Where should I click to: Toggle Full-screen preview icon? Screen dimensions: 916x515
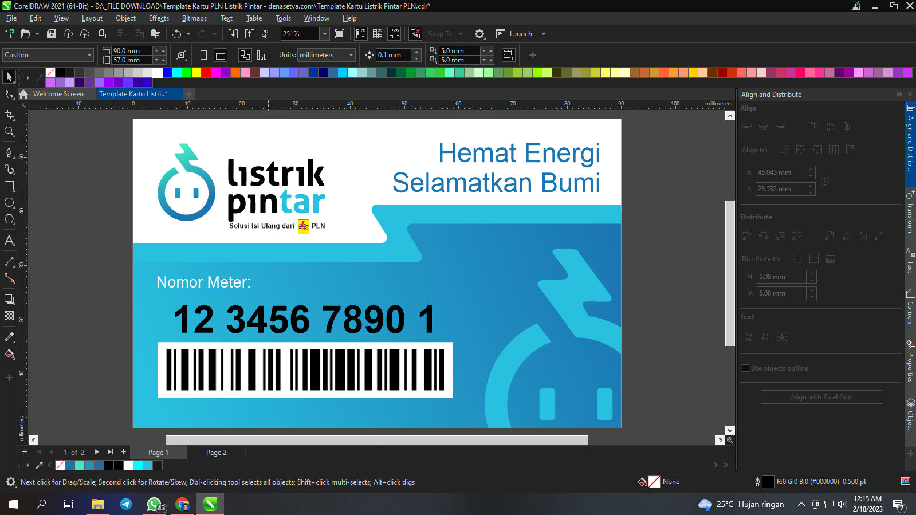(x=340, y=34)
